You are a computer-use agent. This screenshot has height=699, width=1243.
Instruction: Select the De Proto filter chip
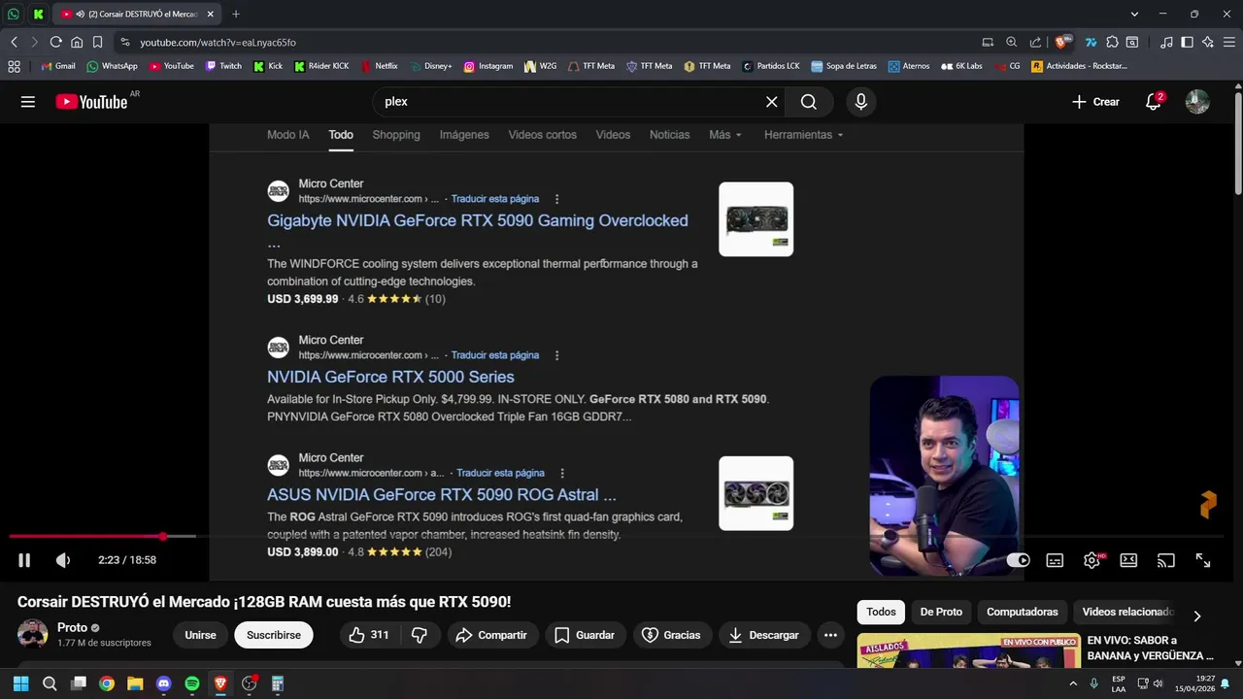click(941, 612)
